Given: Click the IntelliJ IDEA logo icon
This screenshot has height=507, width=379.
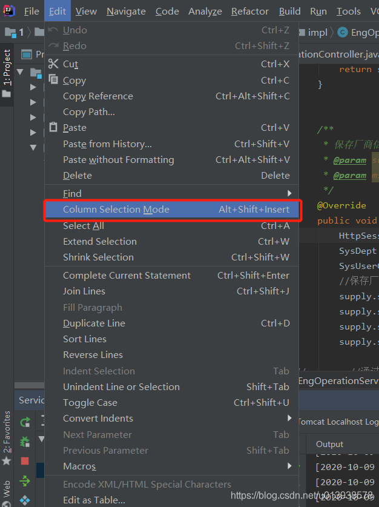Looking at the screenshot, I should point(8,11).
